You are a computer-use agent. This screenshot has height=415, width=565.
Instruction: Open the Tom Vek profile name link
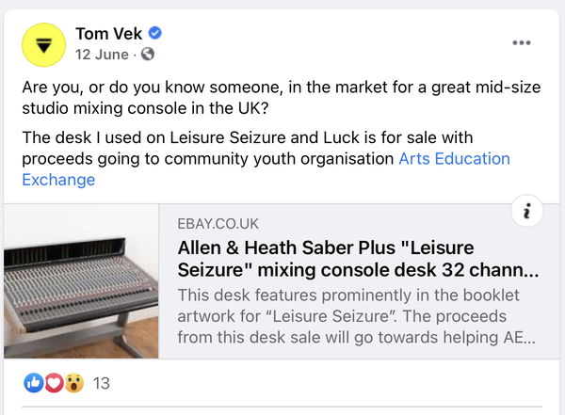tap(109, 34)
